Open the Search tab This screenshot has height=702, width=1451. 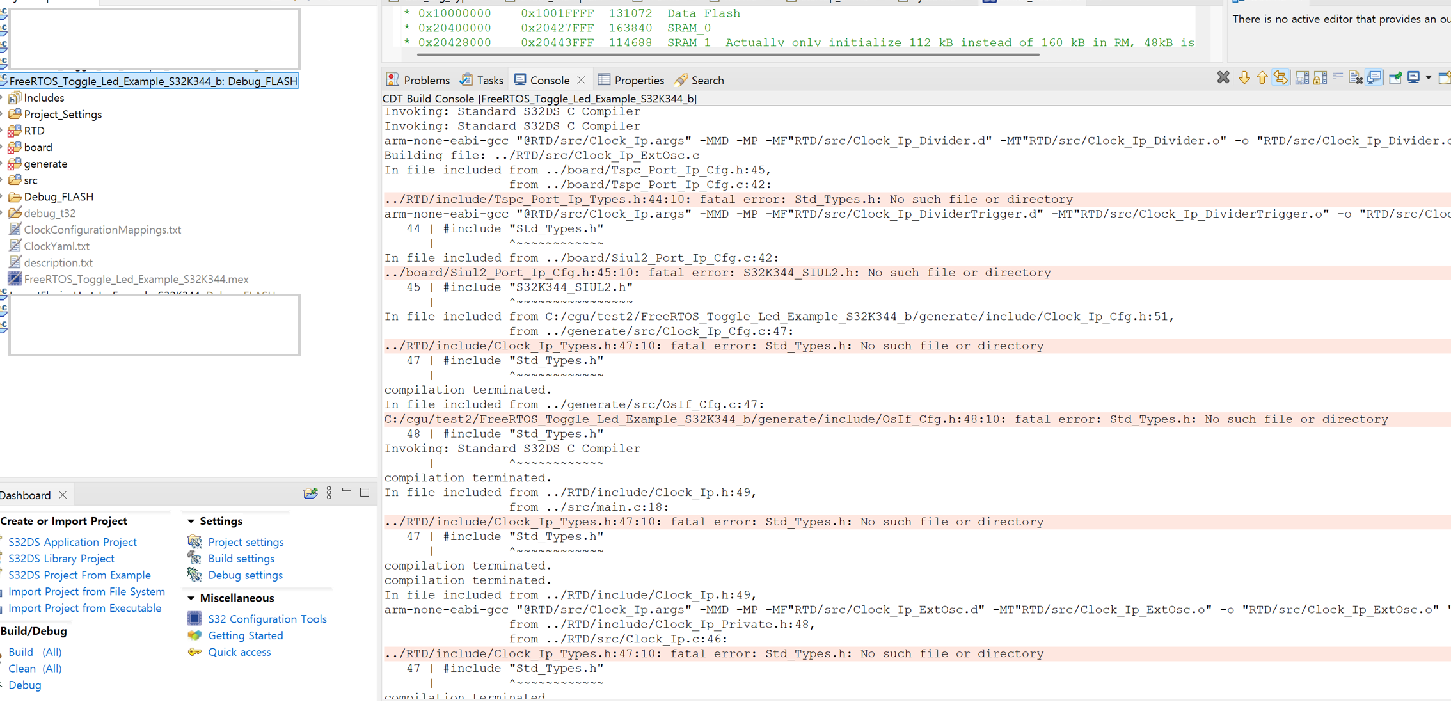tap(699, 80)
